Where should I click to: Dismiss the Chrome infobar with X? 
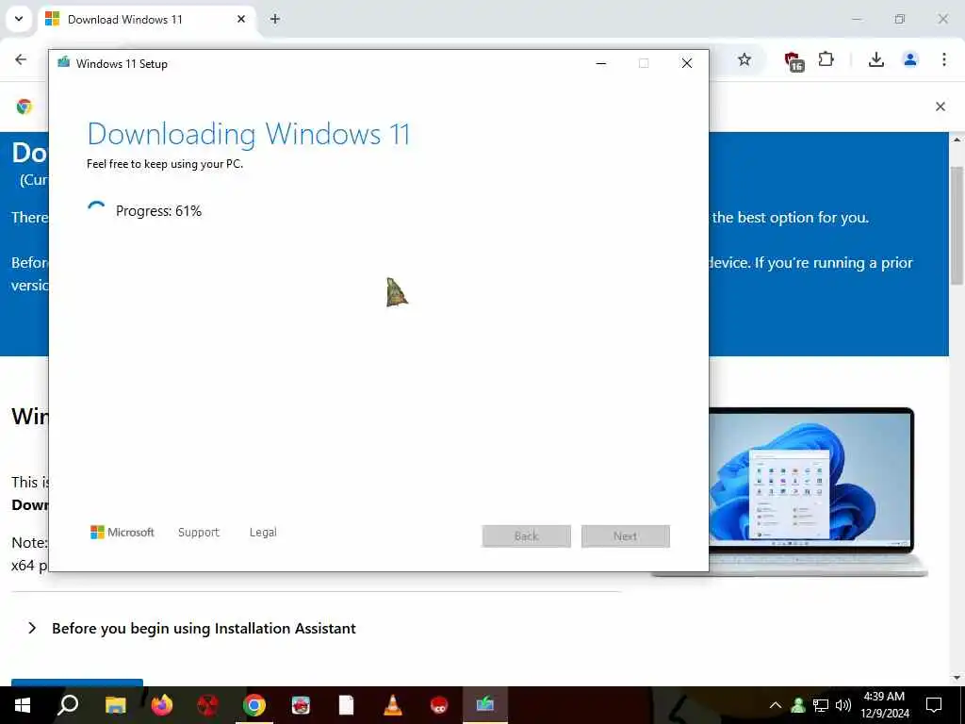940,107
